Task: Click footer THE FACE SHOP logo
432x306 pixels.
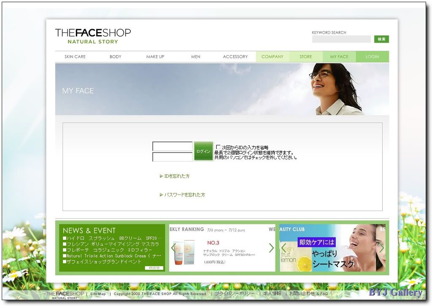Action: [65, 295]
